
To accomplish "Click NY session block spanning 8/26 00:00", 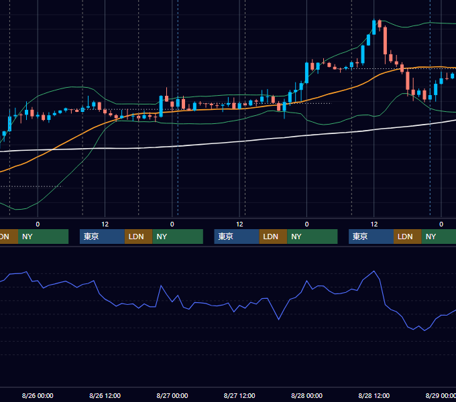I will (x=43, y=237).
